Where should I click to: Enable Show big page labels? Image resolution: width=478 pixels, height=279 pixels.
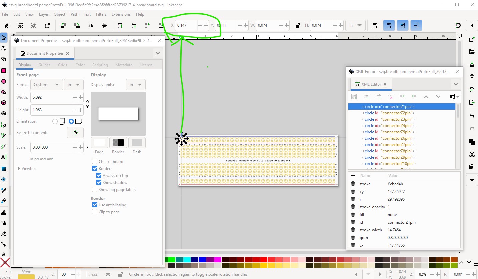pos(95,189)
